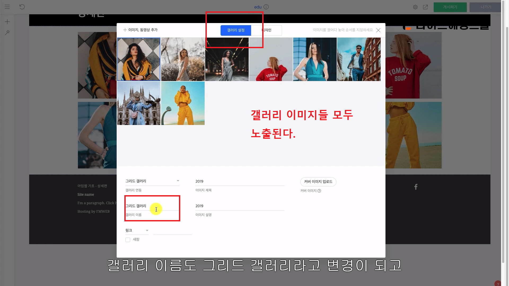Open the 링크 dropdown
The height and width of the screenshot is (286, 509).
point(137,230)
